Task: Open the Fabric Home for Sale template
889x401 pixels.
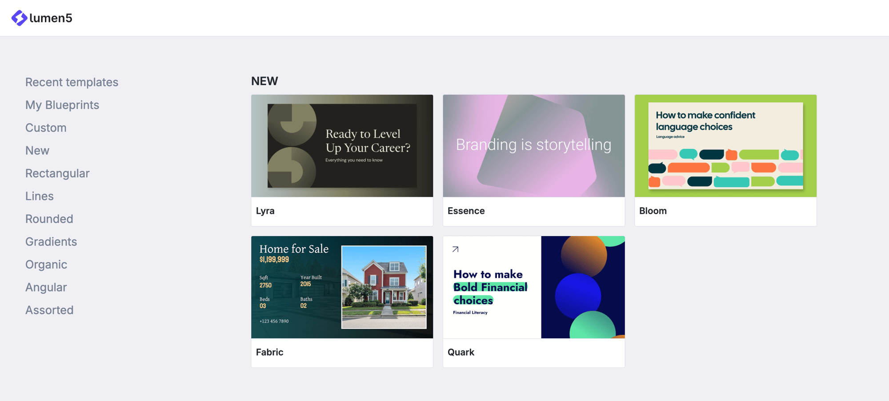Action: [x=342, y=287]
